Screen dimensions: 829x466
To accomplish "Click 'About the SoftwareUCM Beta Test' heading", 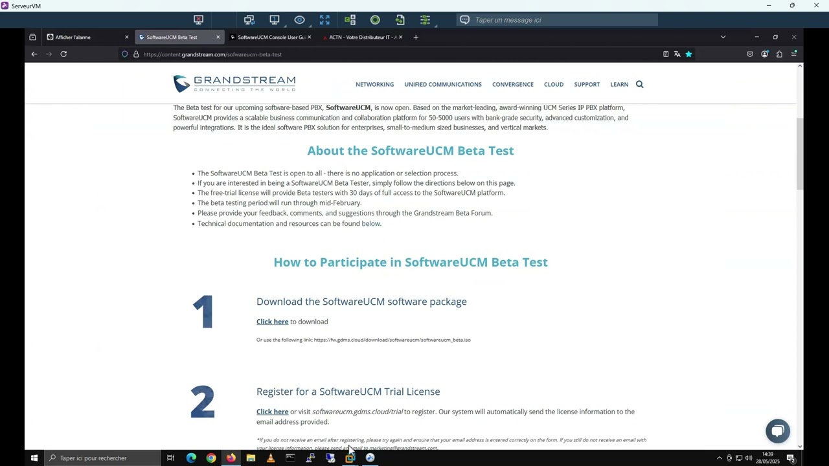I will (x=411, y=151).
